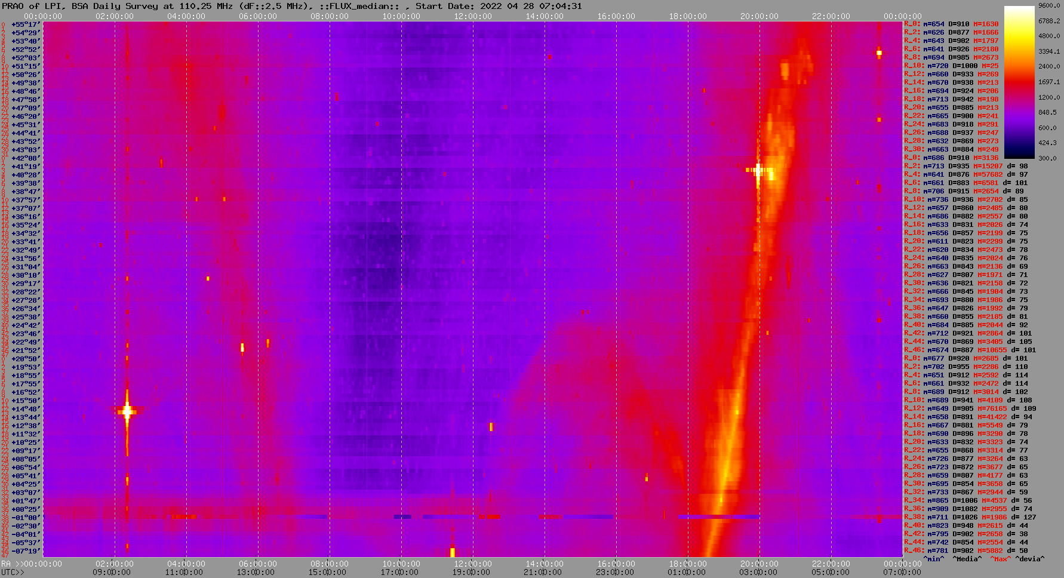Click the UTC 05:00:00 tick label
The height and width of the screenshot is (578, 1064).
[829, 572]
